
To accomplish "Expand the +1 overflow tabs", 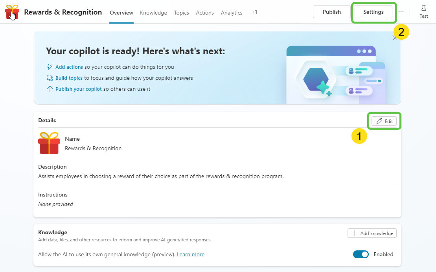I will [254, 12].
